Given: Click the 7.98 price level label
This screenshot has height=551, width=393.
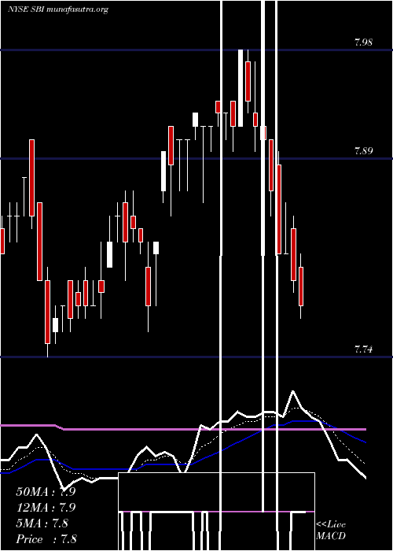Looking at the screenshot, I should pyautogui.click(x=363, y=43).
